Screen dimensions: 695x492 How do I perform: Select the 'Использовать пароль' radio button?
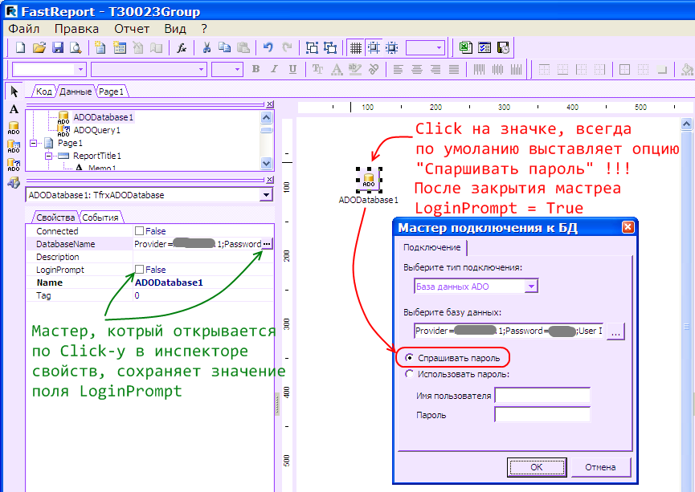click(x=409, y=374)
